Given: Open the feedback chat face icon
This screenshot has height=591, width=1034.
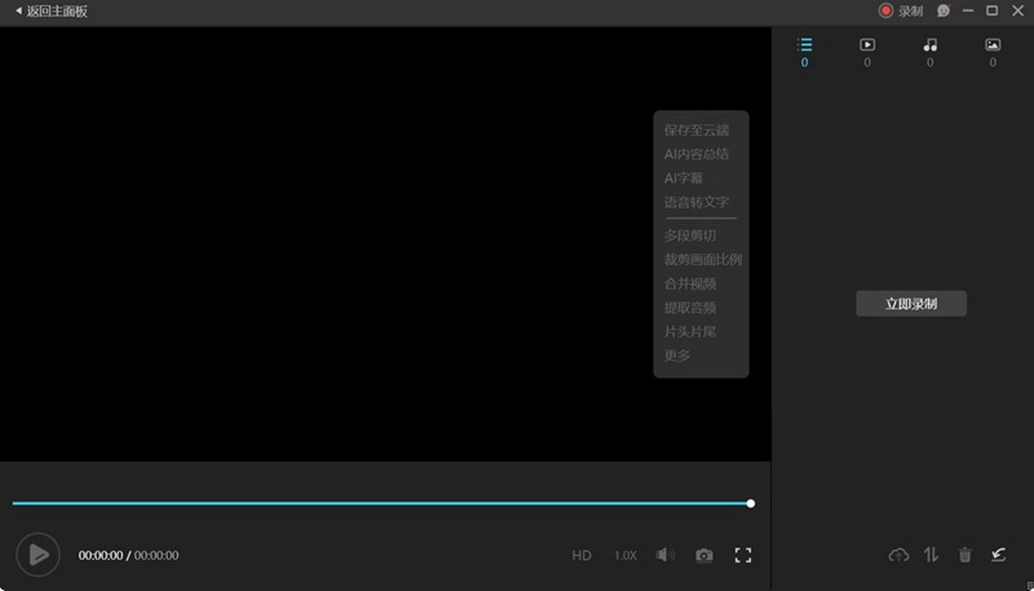Looking at the screenshot, I should (x=944, y=11).
